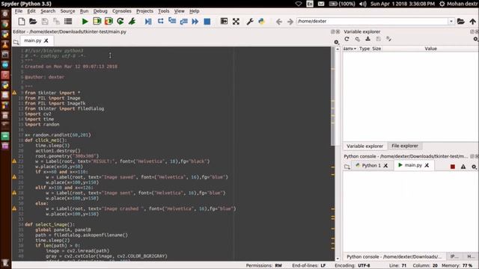Go to the parent directory
Viewport: 479px width, 269px height.
472,22
